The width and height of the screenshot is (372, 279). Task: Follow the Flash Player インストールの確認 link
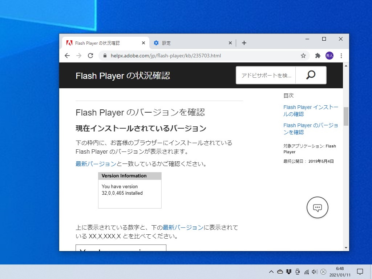(x=311, y=110)
